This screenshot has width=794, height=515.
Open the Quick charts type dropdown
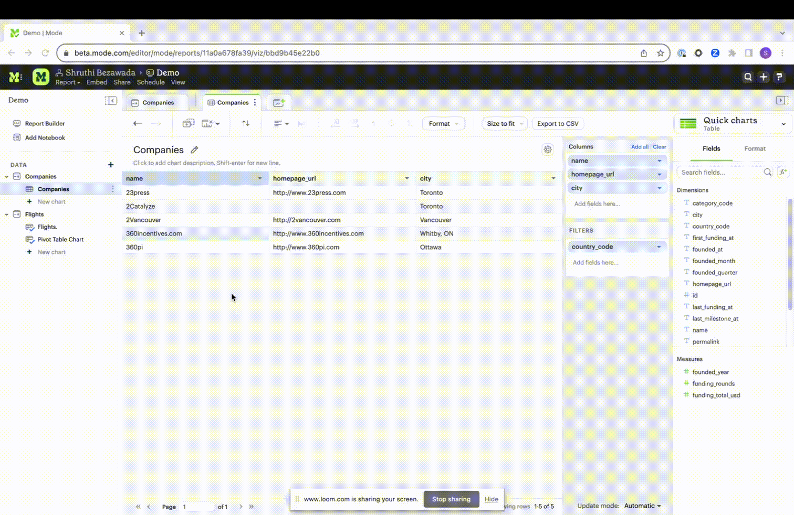coord(783,124)
